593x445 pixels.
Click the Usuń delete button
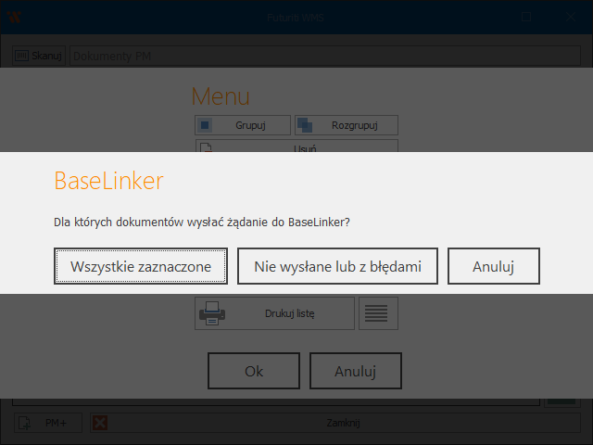[296, 146]
